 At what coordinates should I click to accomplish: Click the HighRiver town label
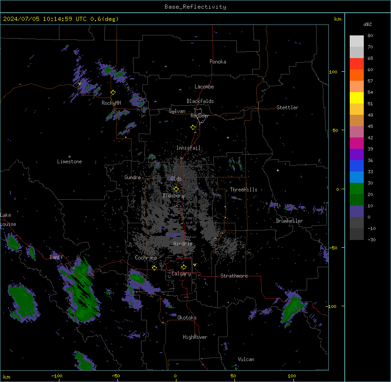pos(195,337)
